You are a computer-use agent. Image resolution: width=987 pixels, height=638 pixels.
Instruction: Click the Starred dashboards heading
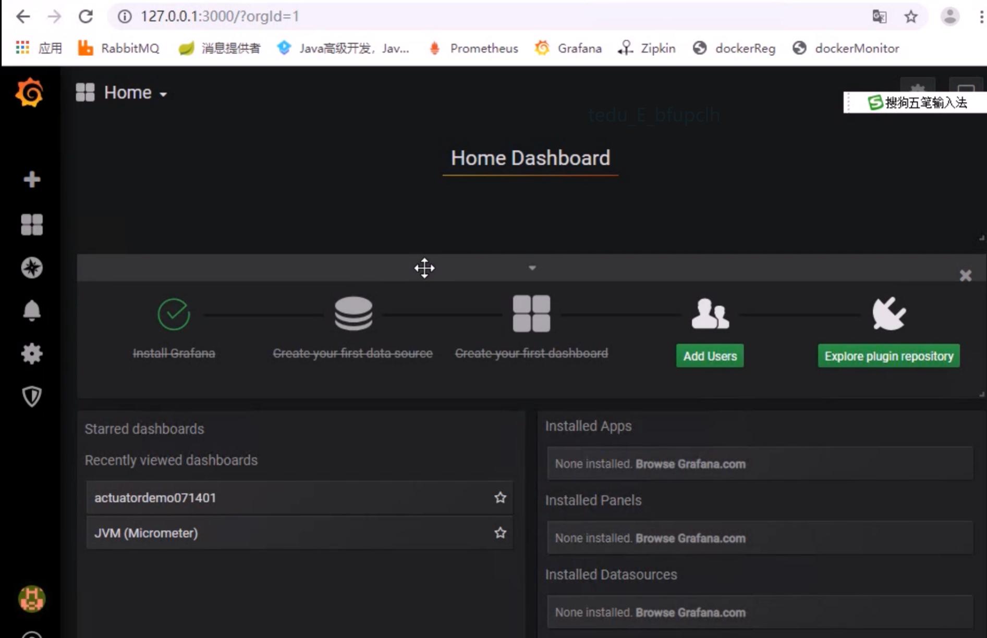pyautogui.click(x=144, y=429)
